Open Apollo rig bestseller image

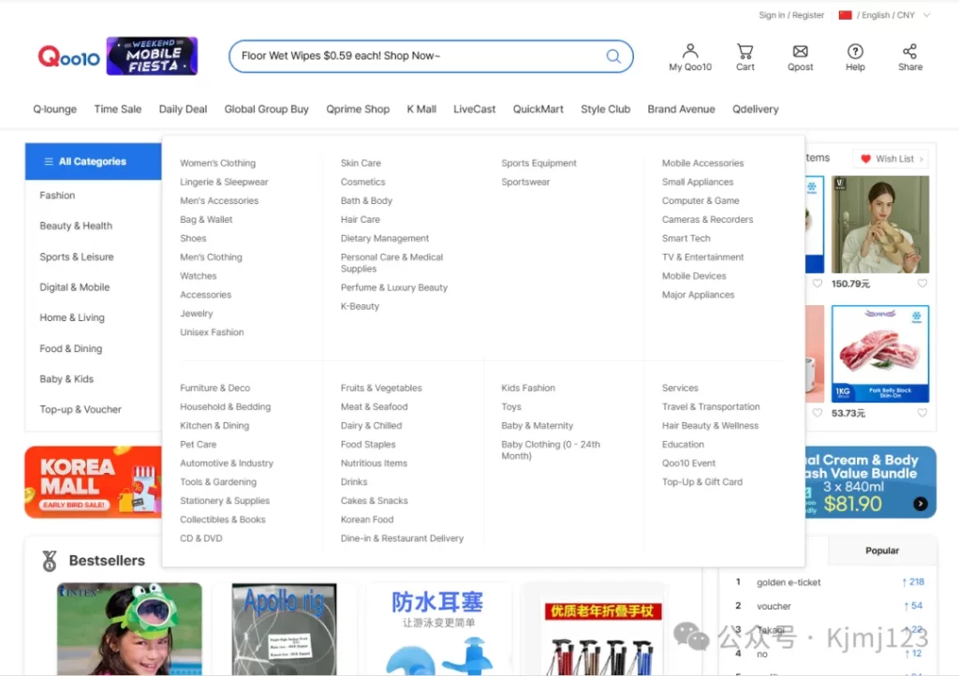(284, 629)
